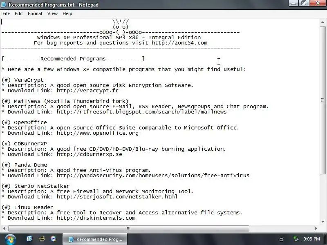Image resolution: width=327 pixels, height=245 pixels.
Task: Launch the second quick launch icon
Action: tap(42, 238)
